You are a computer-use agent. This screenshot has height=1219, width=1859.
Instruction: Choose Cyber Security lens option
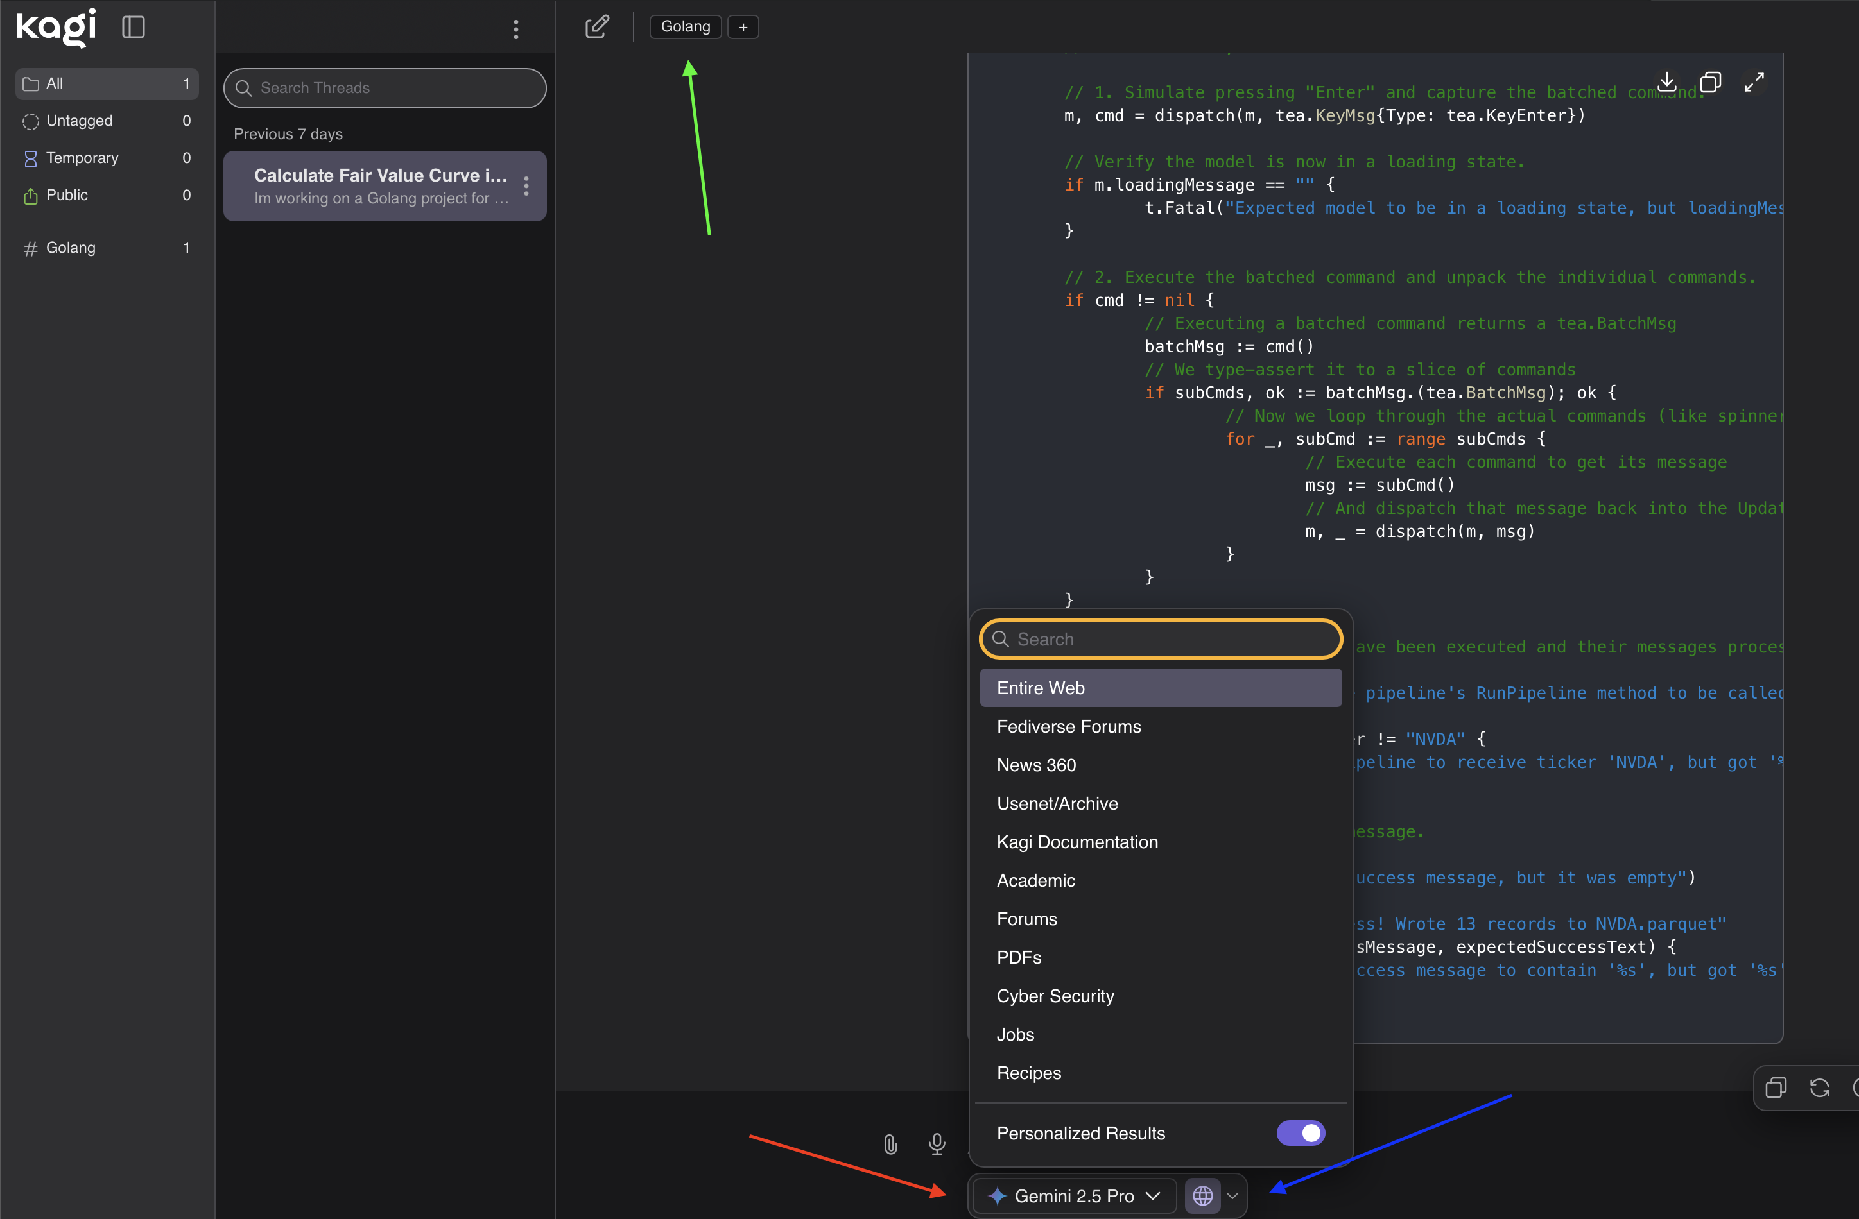1055,996
